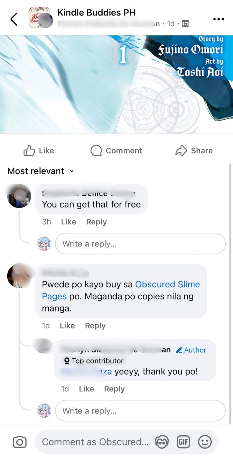Viewport: 233px width, 460px height.
Task: Focus the first 'Write a reply...' field
Action: pos(140,244)
